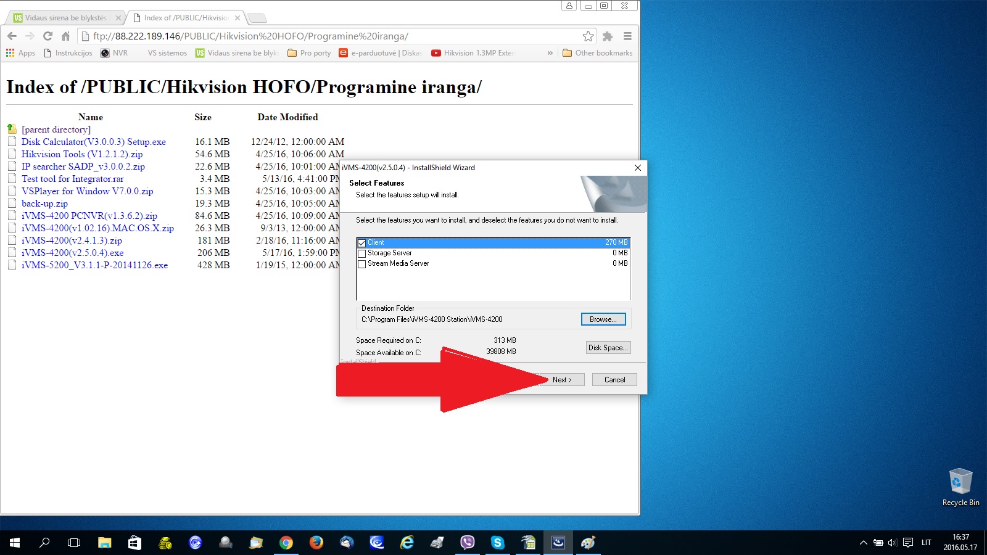
Task: Download IP searcher SADP_v3.0.0.2.zip
Action: [83, 166]
